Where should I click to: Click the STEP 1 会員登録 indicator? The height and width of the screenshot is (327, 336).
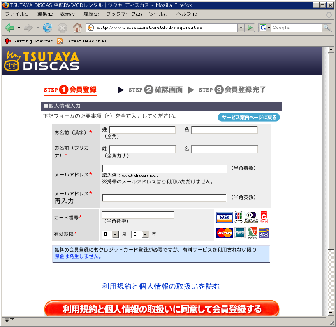[70, 90]
